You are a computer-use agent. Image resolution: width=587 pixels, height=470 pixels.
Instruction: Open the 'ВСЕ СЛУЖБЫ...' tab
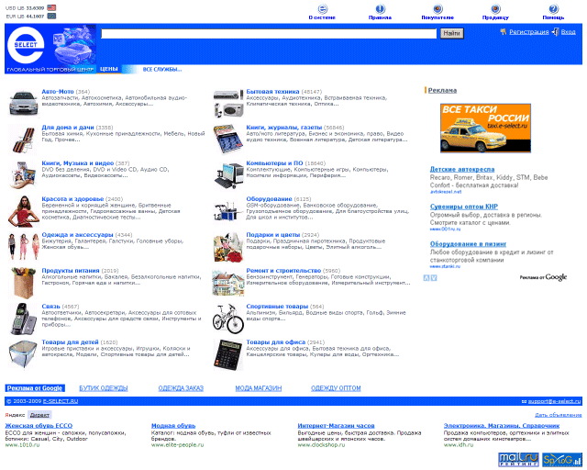(x=162, y=69)
